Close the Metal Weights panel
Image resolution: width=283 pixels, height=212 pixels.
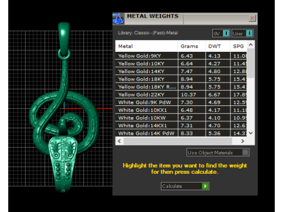(252, 18)
